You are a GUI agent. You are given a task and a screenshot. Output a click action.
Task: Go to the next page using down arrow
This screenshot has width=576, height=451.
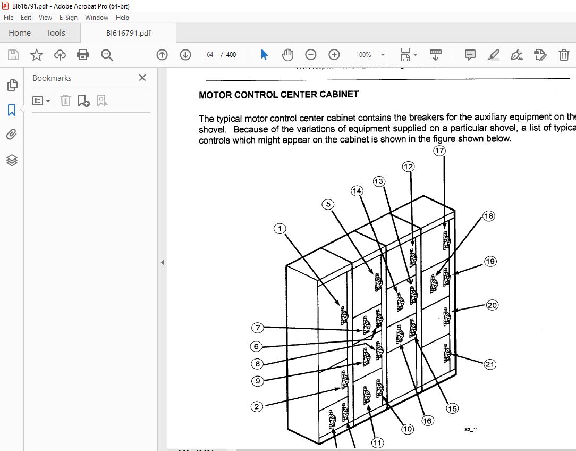point(185,55)
